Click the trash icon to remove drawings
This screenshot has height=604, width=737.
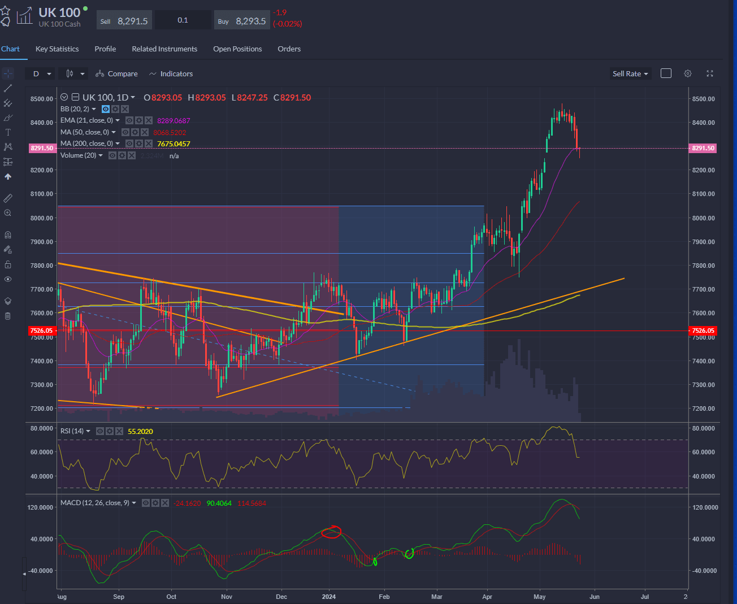(8, 316)
